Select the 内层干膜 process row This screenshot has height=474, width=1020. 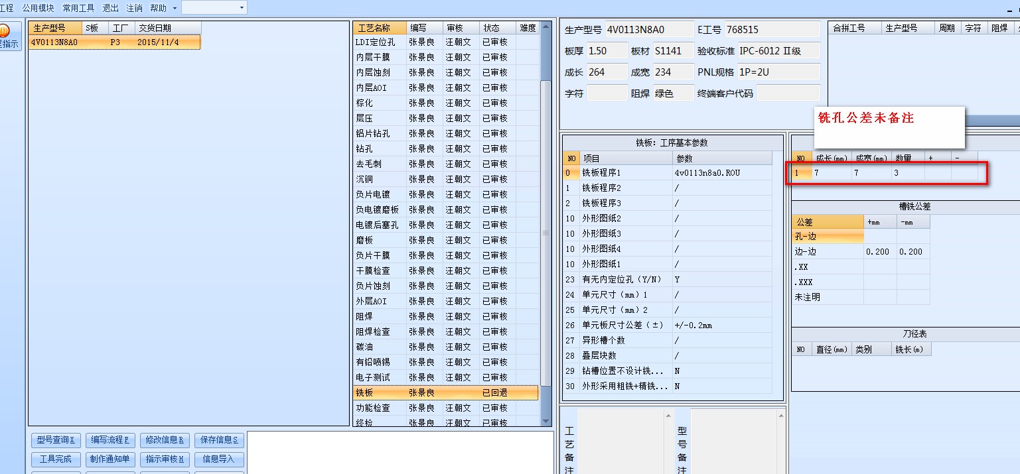point(446,57)
